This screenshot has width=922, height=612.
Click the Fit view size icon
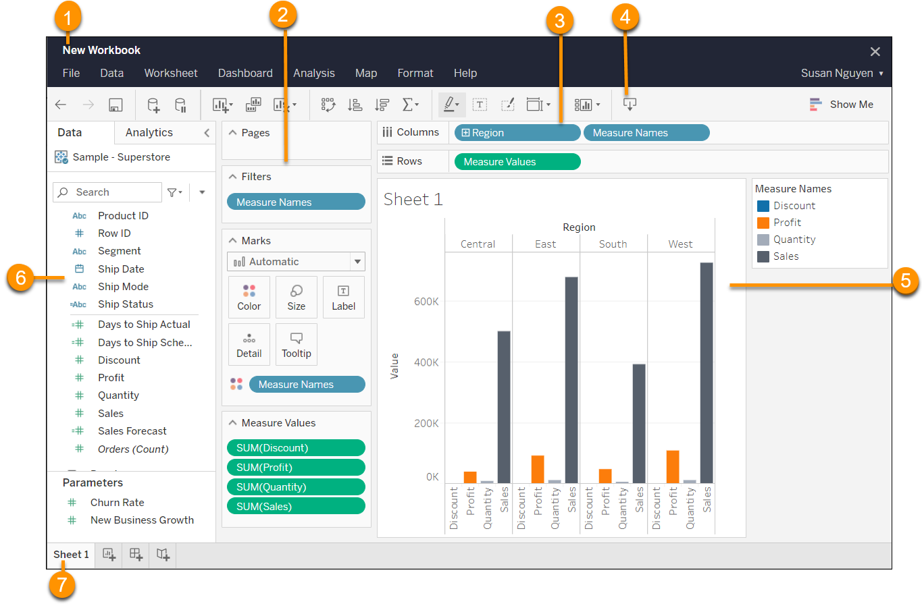[538, 105]
